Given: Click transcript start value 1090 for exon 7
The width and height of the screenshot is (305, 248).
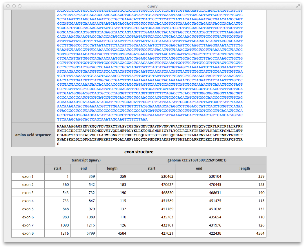Looking at the screenshot, I should click(63, 225).
